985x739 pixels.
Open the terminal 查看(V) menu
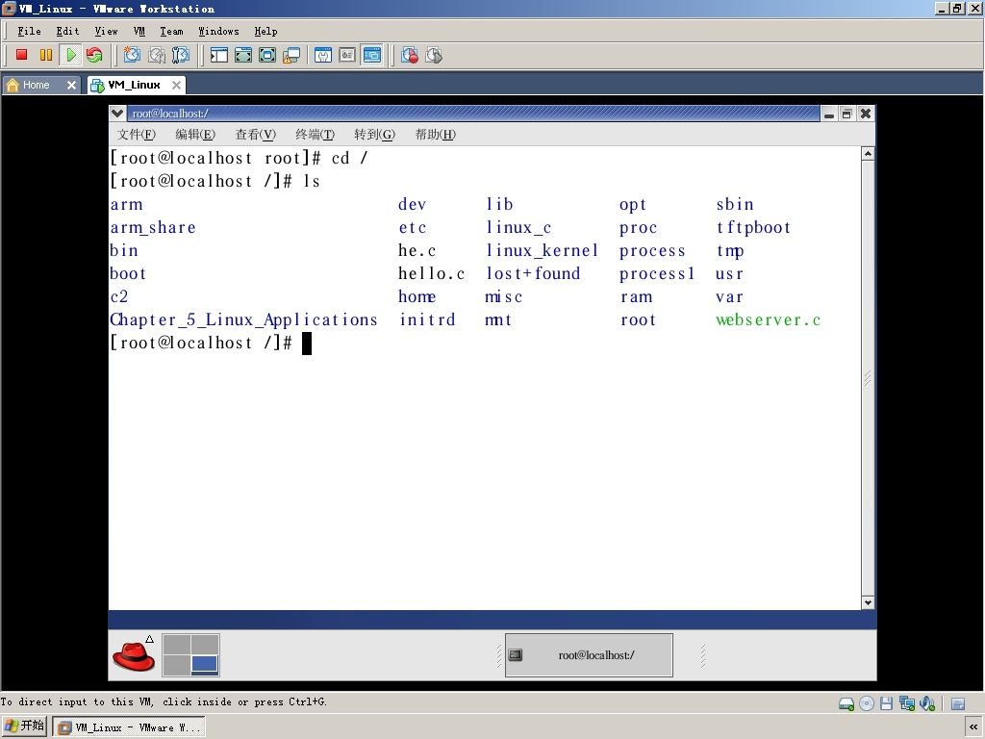(x=255, y=135)
